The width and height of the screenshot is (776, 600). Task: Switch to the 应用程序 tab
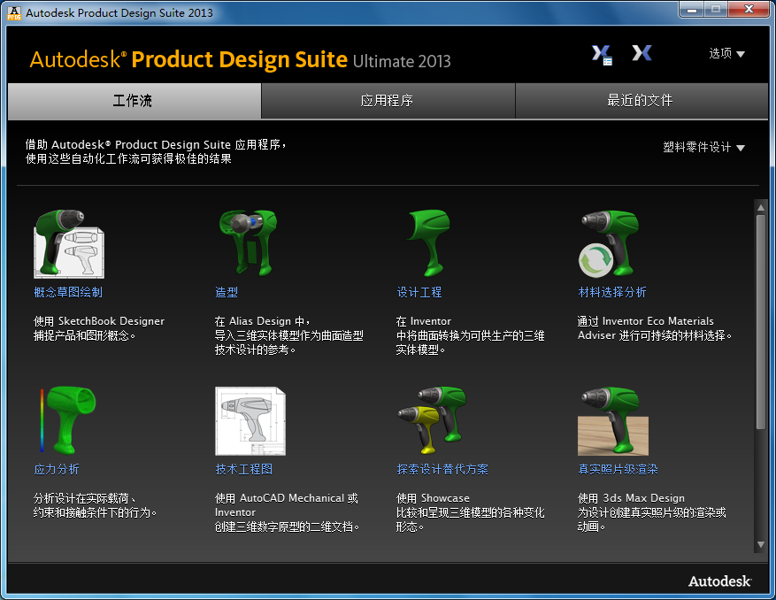388,101
